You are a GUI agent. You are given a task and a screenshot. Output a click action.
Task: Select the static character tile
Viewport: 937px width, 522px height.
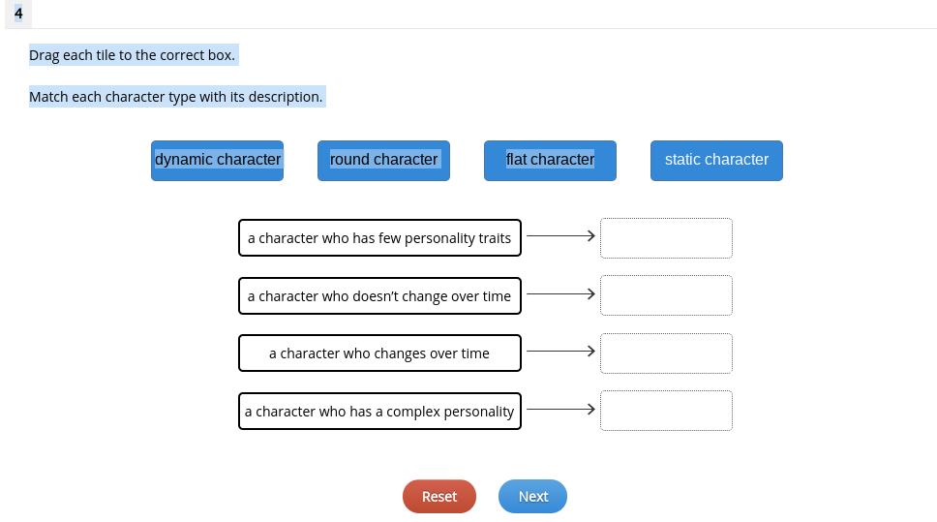(716, 160)
